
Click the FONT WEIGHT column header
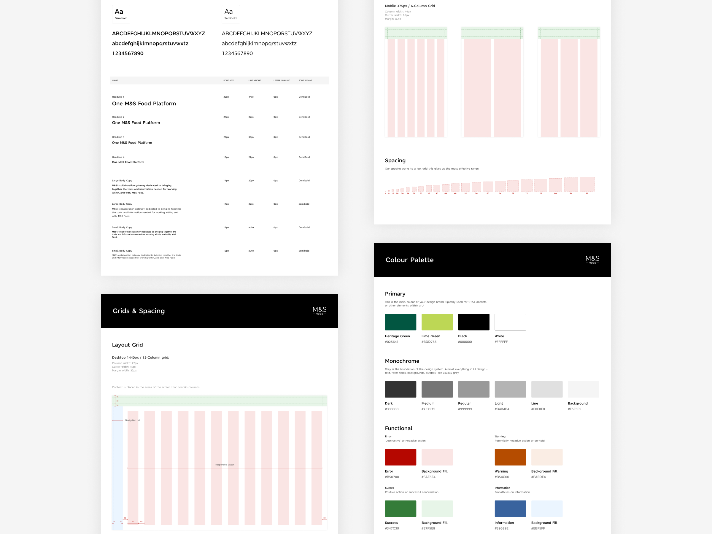pos(305,80)
